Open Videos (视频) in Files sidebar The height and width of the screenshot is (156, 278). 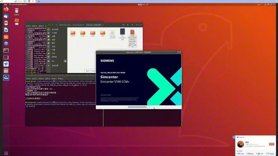click(x=53, y=40)
